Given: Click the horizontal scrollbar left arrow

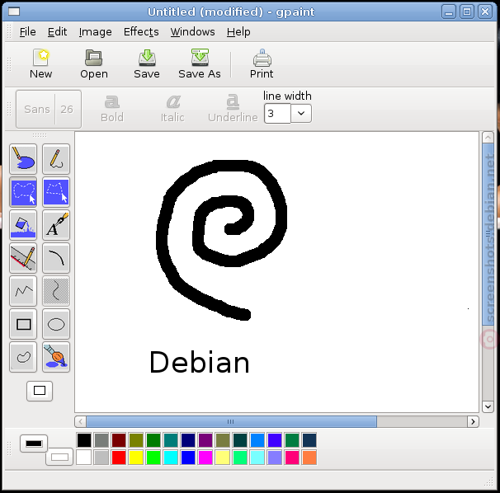Looking at the screenshot, I should coord(80,421).
